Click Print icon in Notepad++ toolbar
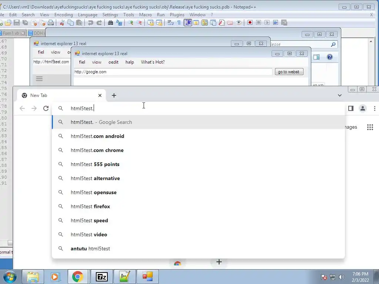 50,23
